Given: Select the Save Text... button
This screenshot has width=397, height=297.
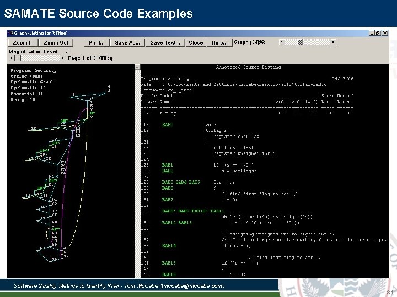Looking at the screenshot, I should [165, 42].
